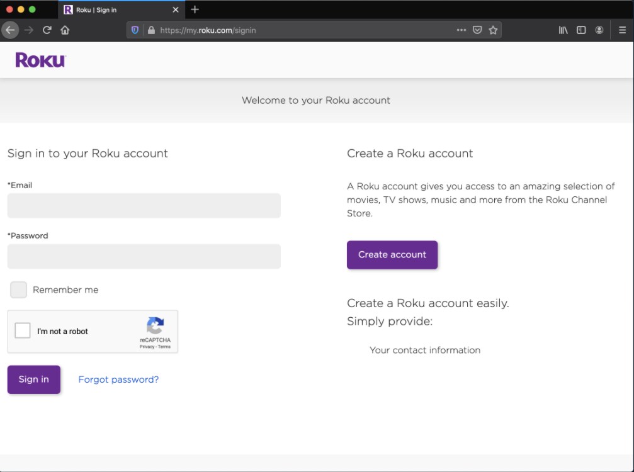Click the tracking protection shield icon

pyautogui.click(x=135, y=30)
